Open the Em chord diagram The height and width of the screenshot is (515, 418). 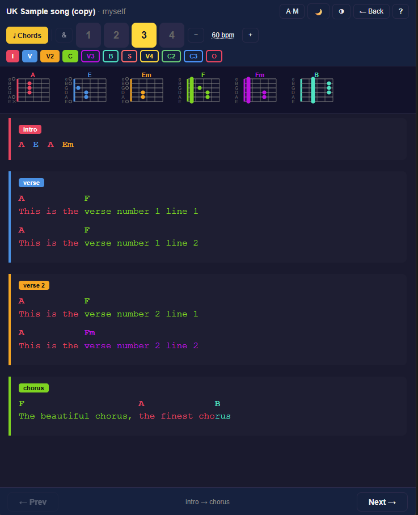click(x=142, y=88)
